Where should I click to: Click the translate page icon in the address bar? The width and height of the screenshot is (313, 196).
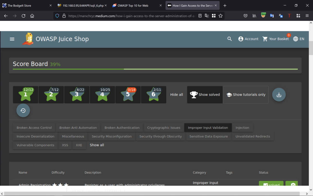click(x=207, y=16)
